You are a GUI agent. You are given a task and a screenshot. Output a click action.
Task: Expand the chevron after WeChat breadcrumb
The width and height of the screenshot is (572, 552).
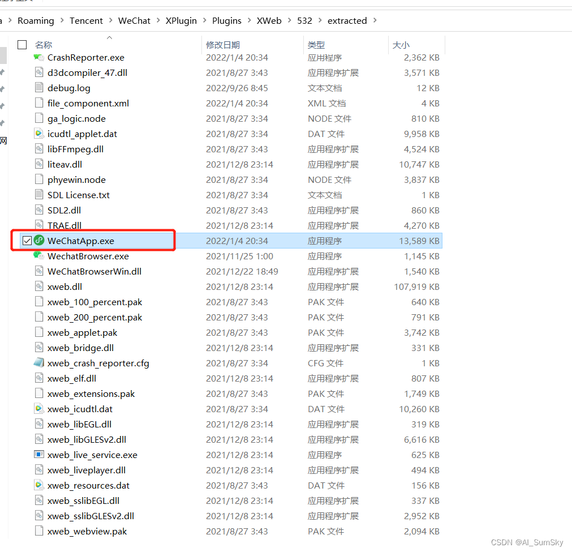158,20
